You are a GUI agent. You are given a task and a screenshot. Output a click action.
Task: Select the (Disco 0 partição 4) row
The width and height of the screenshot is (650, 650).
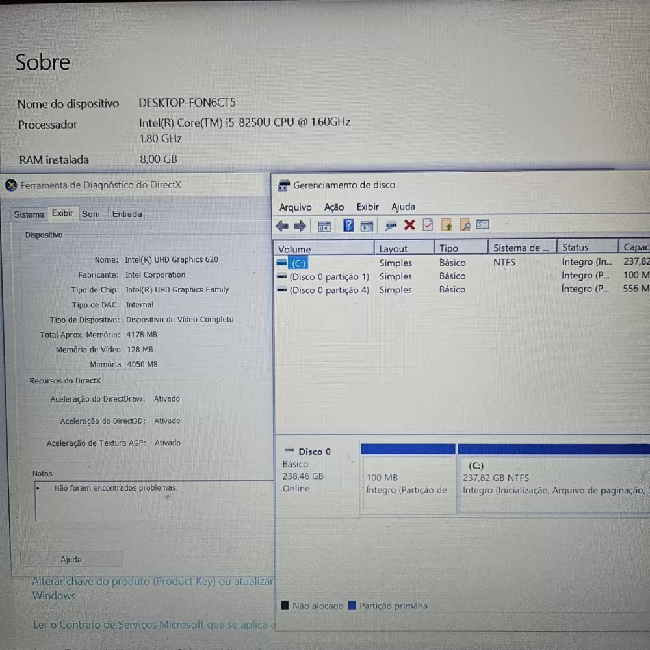pos(462,289)
